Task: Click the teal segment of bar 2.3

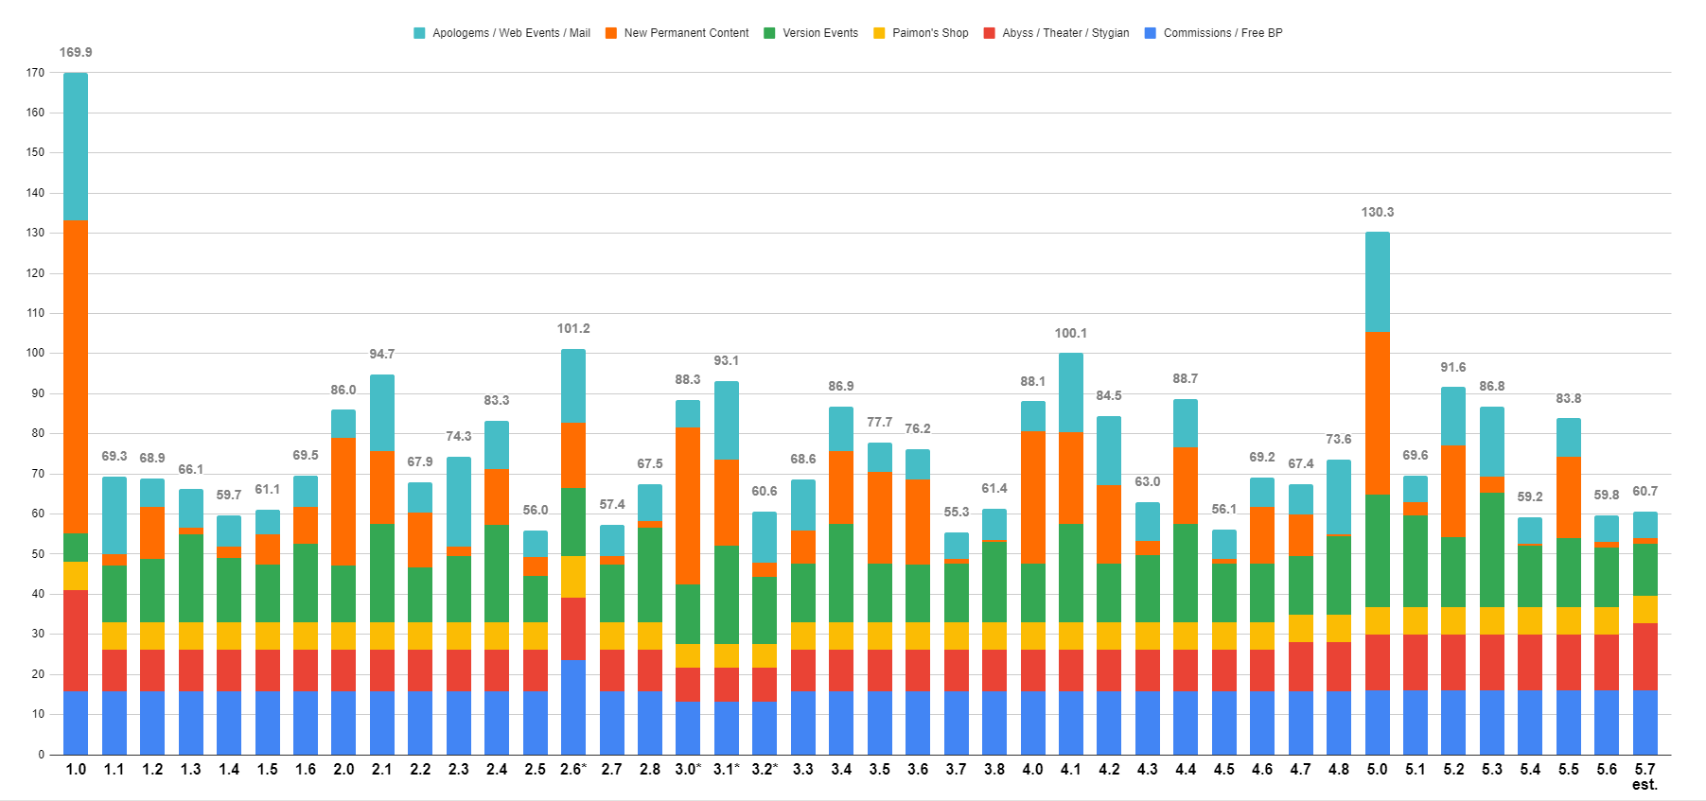Action: 459,501
